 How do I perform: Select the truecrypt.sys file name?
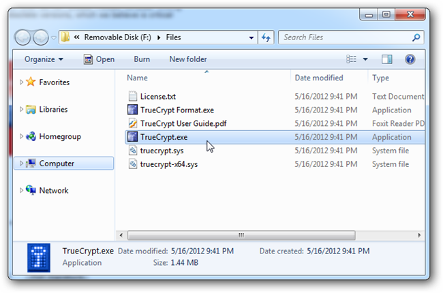click(162, 151)
